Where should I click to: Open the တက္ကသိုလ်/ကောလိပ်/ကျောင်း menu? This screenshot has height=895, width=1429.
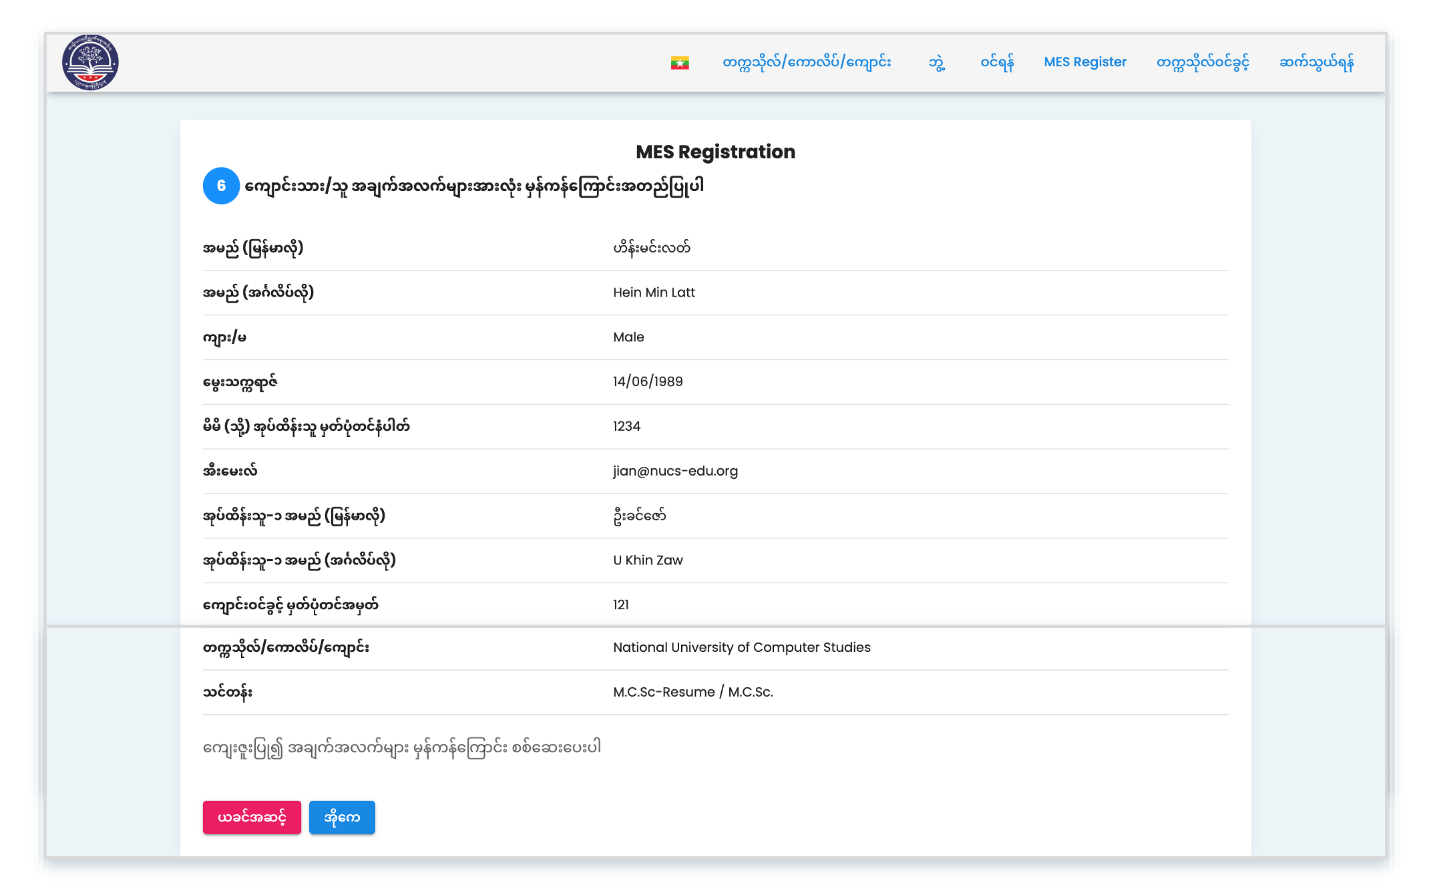click(x=807, y=62)
